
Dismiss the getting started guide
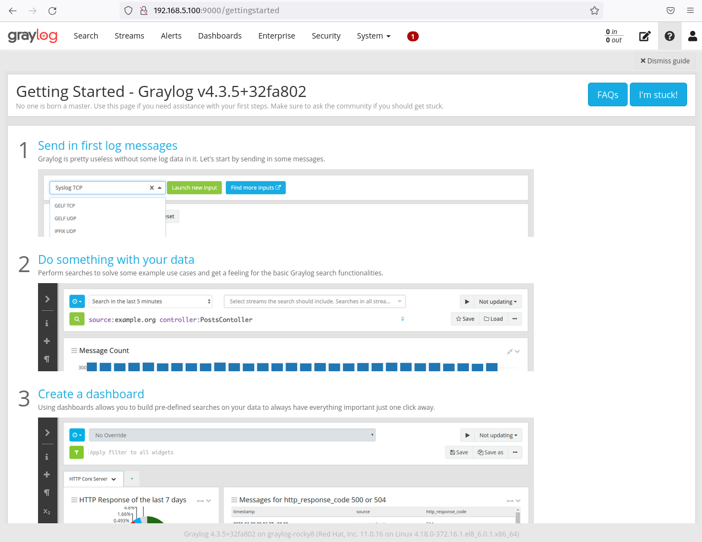665,61
